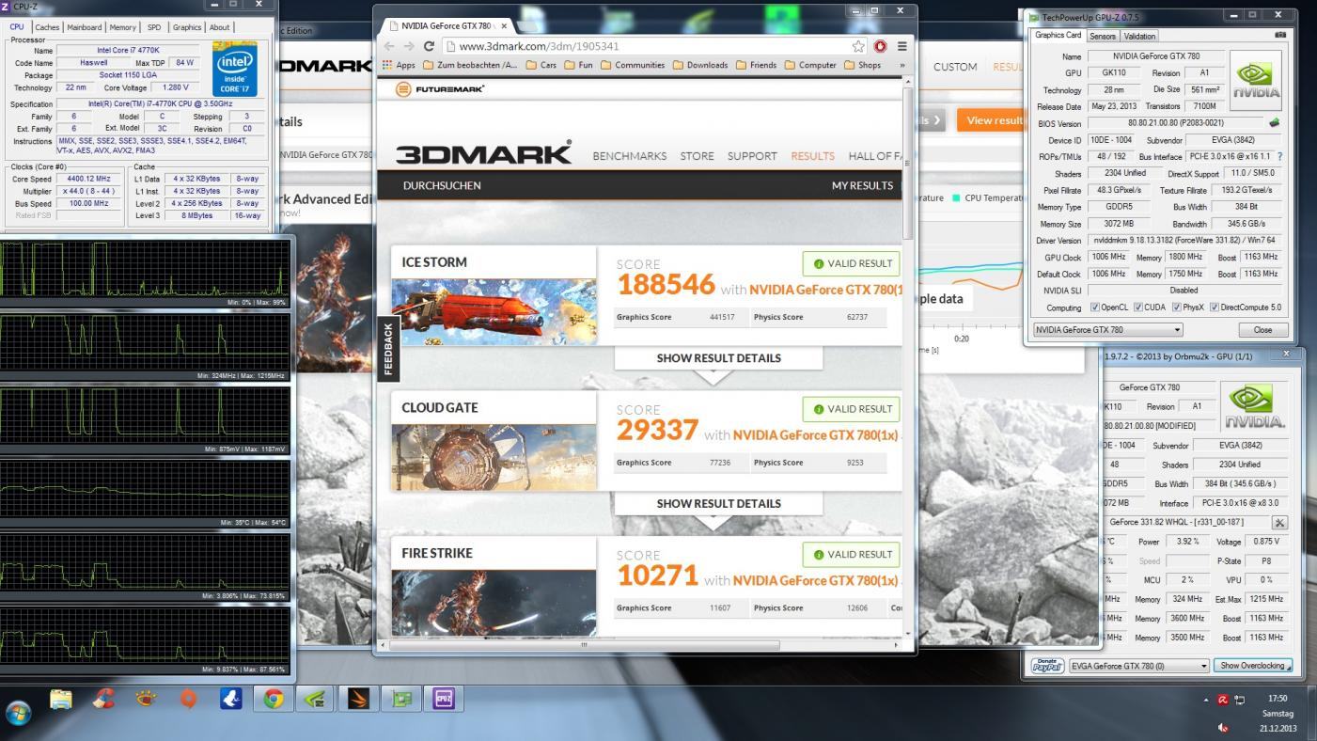This screenshot has height=741, width=1317.
Task: Click the red Adblock extension icon
Action: pyautogui.click(x=881, y=46)
